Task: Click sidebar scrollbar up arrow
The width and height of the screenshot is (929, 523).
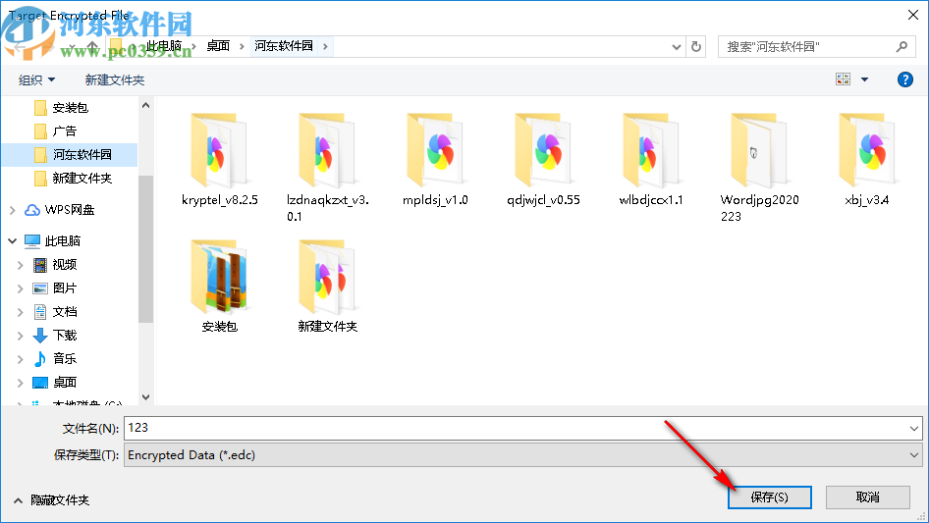Action: tap(145, 105)
